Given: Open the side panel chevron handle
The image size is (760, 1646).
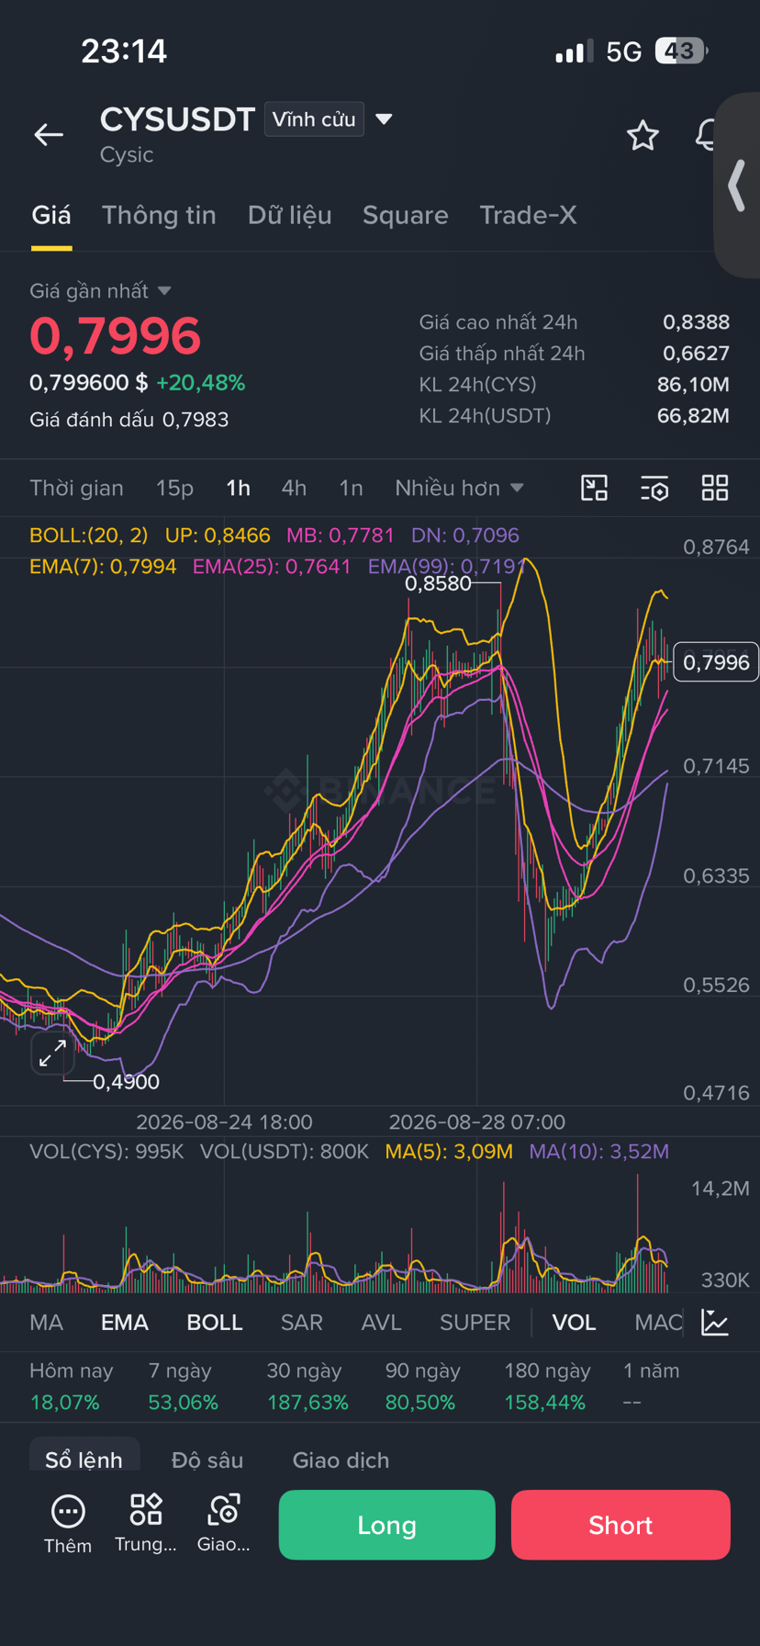Looking at the screenshot, I should (x=736, y=186).
